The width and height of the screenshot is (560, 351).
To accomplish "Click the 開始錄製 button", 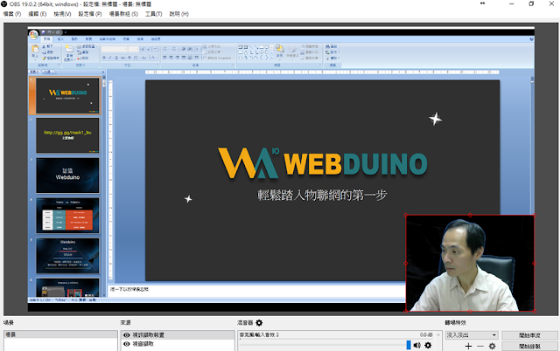I will tap(529, 346).
